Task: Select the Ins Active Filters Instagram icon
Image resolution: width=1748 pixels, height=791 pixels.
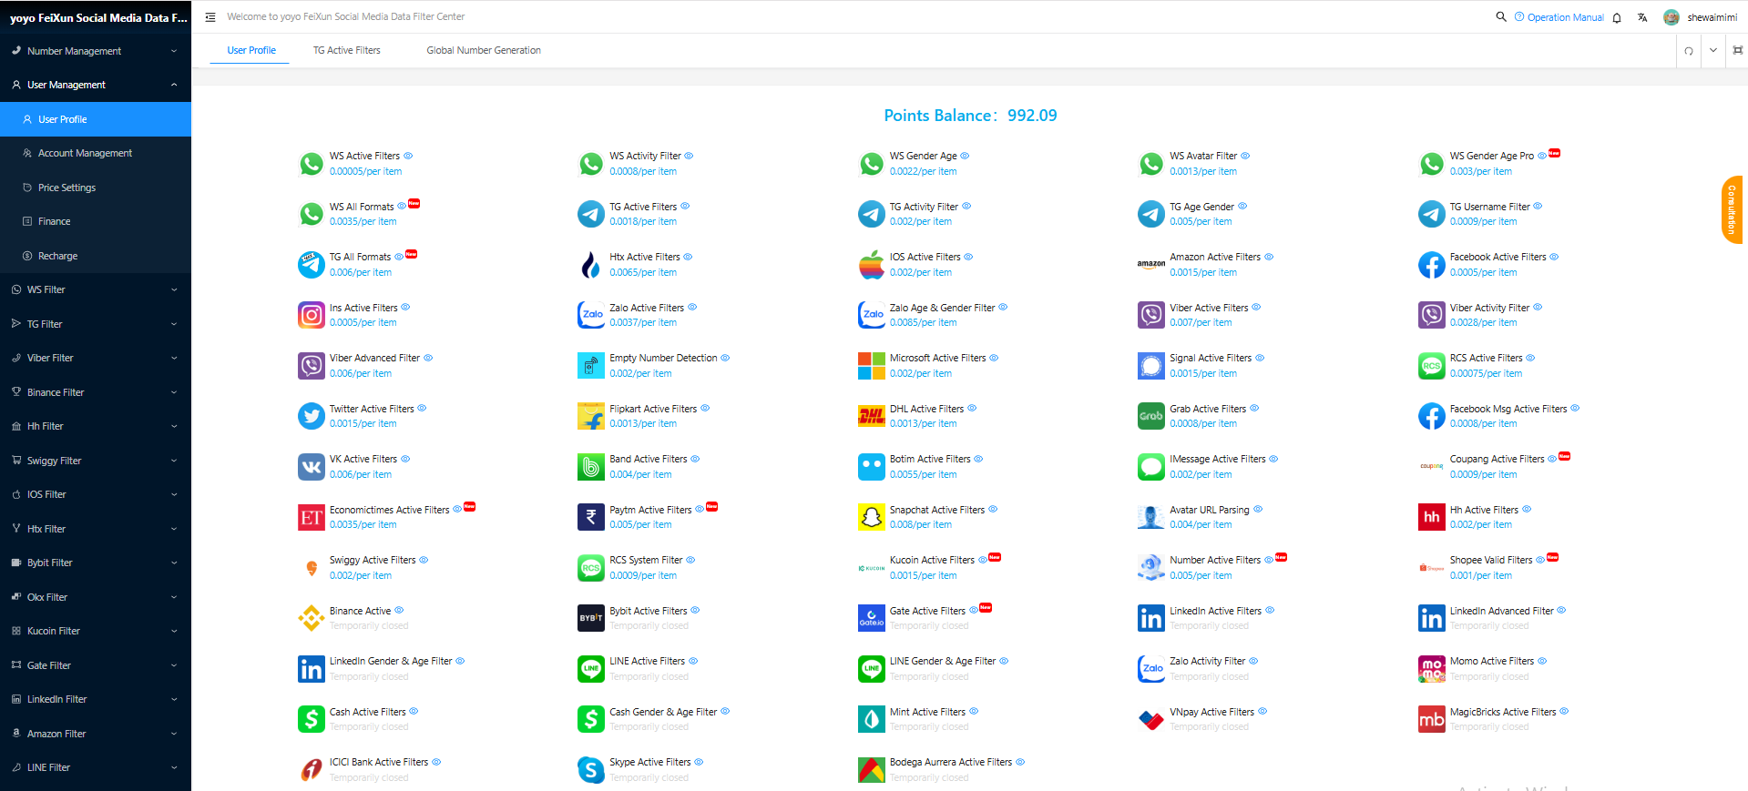Action: (312, 315)
